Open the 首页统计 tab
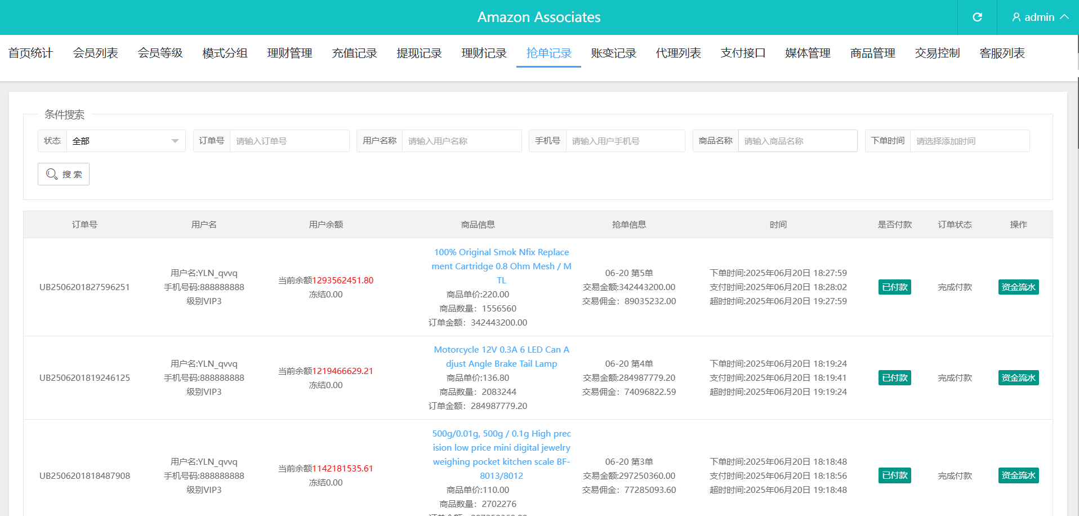 coord(31,53)
